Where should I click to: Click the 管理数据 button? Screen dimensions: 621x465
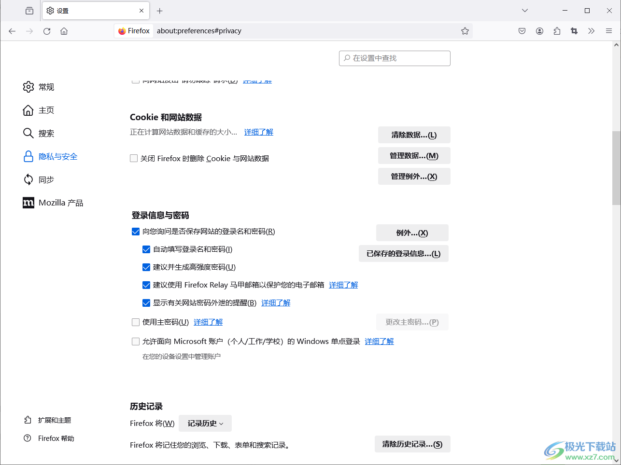coord(414,156)
